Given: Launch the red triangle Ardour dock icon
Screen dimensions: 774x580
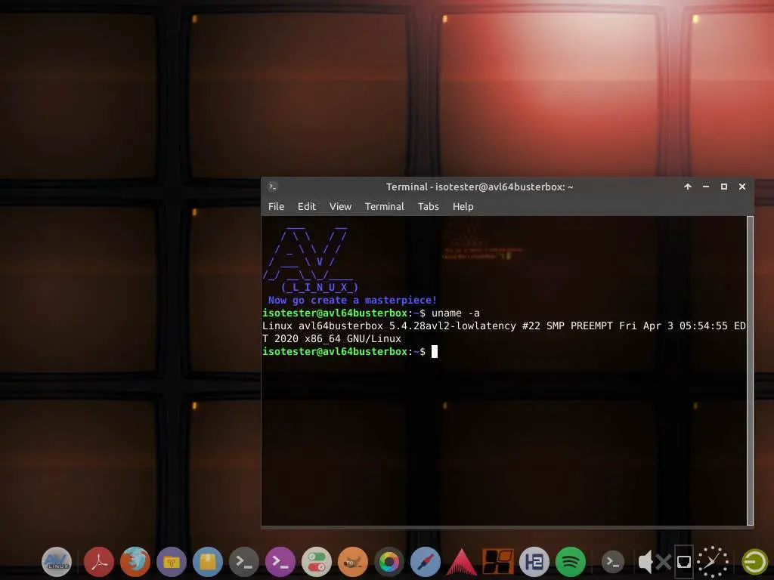Looking at the screenshot, I should pos(462,562).
